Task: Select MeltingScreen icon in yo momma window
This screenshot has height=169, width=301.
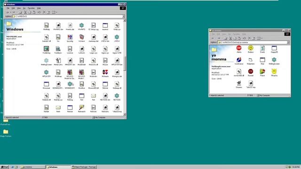Action: click(274, 60)
